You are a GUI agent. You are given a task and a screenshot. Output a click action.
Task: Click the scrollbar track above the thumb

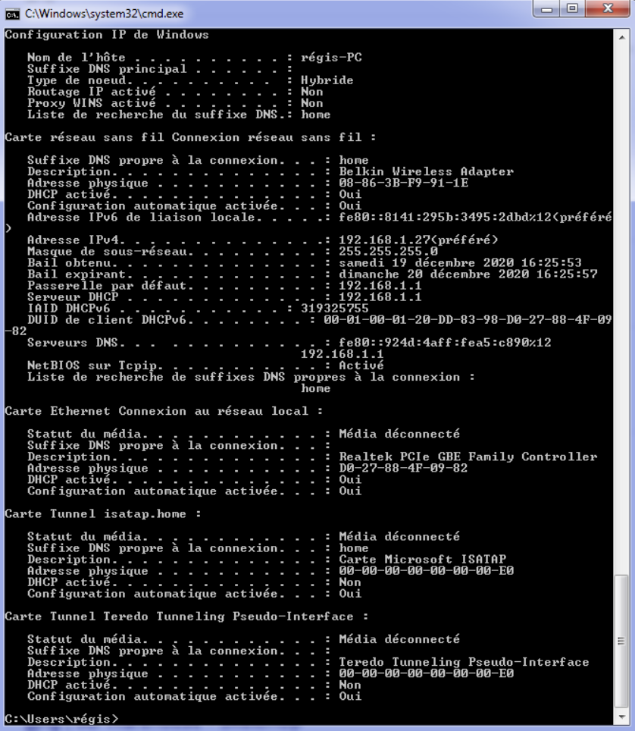click(621, 308)
